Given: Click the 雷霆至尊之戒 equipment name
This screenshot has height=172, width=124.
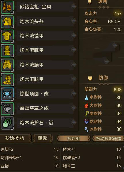Looking at the screenshot, I should tap(34, 108).
